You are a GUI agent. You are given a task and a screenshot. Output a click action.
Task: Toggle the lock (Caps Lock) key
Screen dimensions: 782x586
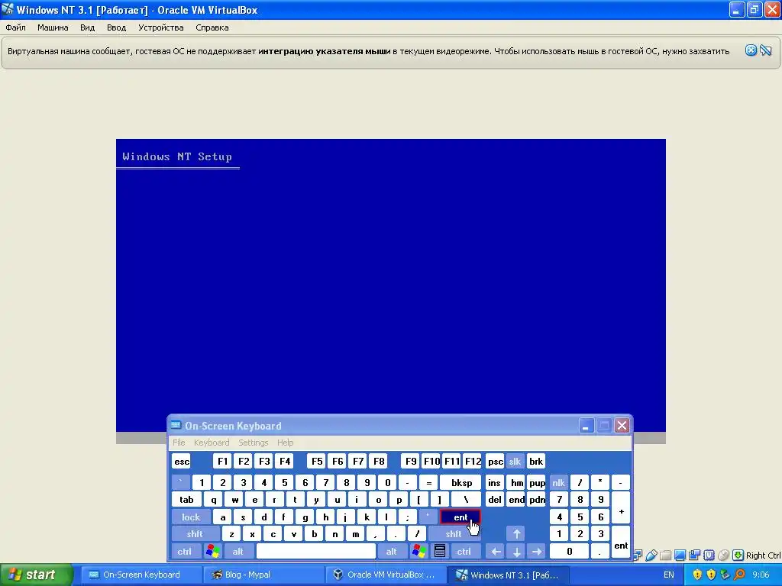(190, 517)
